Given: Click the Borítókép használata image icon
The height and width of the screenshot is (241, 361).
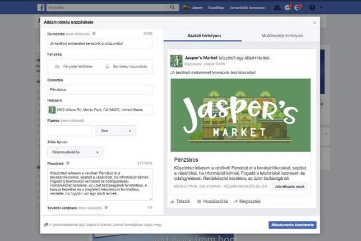Looking at the screenshot, I should tap(107, 66).
